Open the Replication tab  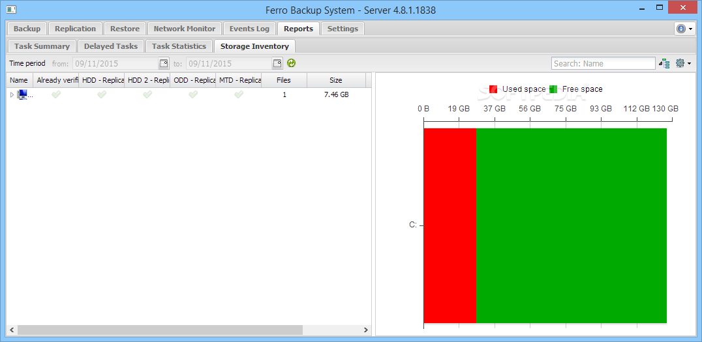pyautogui.click(x=75, y=29)
